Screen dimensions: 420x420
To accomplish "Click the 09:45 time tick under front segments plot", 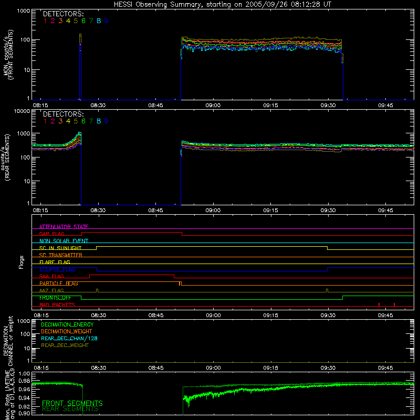I will (386, 106).
